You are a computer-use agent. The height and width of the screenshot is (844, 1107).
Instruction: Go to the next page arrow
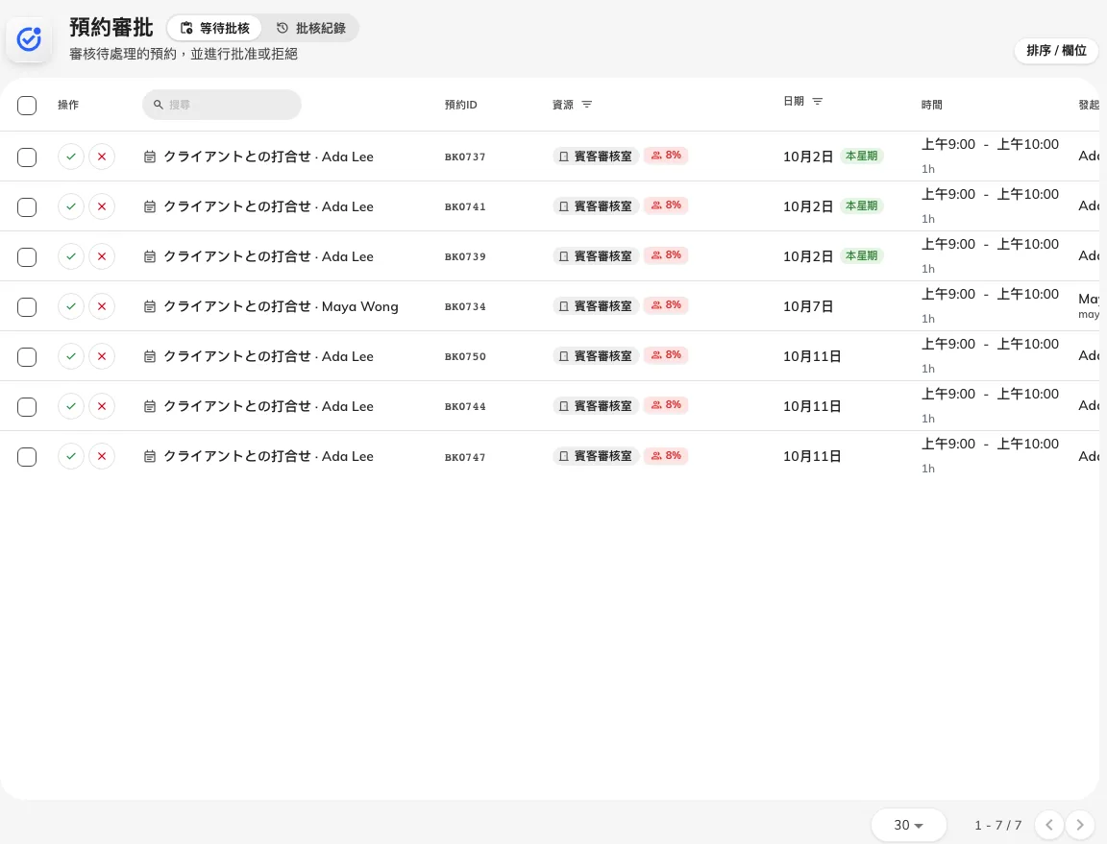1079,825
